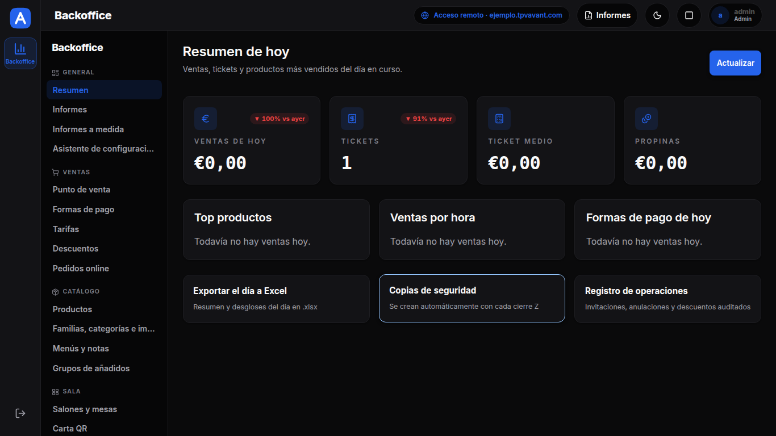Image resolution: width=776 pixels, height=436 pixels.
Task: Click the 100% vs ayer badge
Action: (279, 119)
